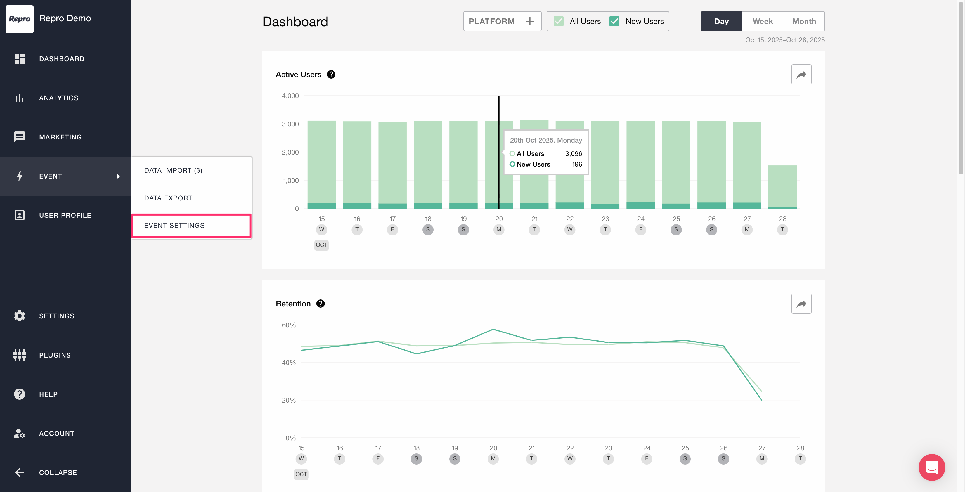Collapse the sidebar with the arrow

point(20,472)
